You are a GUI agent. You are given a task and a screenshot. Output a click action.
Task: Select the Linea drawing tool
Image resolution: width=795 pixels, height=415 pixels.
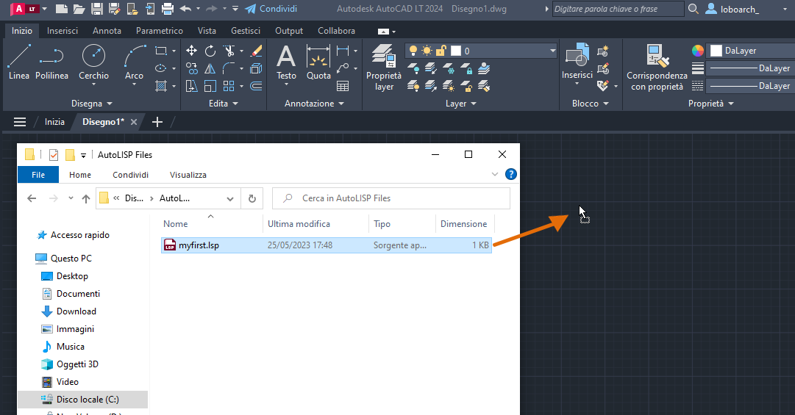click(19, 62)
